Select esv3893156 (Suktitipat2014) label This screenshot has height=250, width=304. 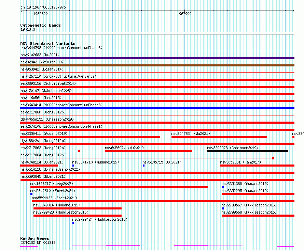click(x=48, y=83)
